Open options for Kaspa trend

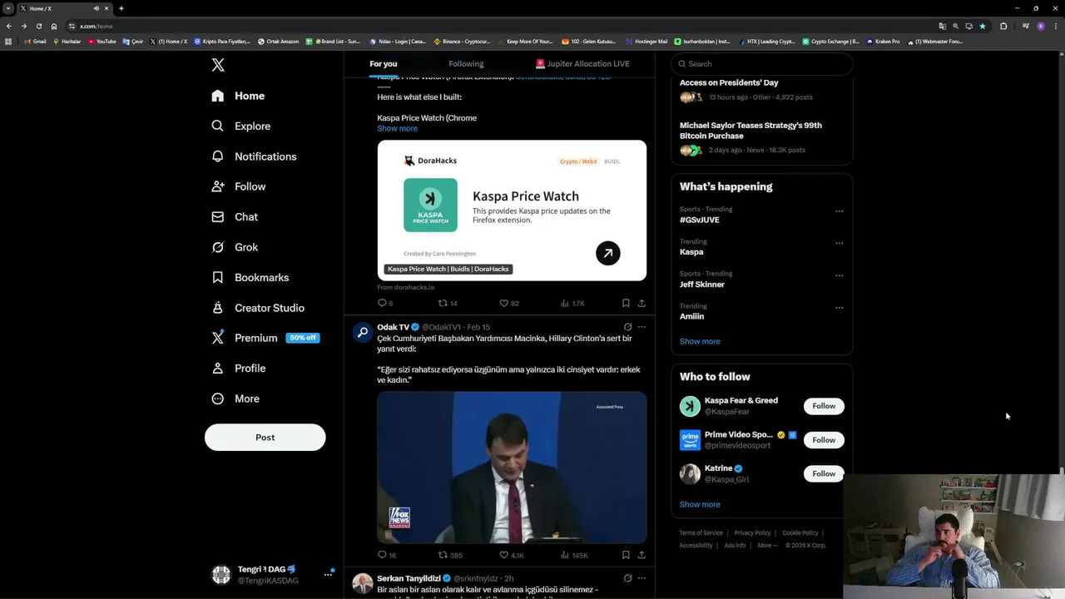[839, 244]
